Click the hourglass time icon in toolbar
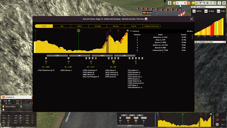Viewport: 227px width, 128px height. [174, 3]
